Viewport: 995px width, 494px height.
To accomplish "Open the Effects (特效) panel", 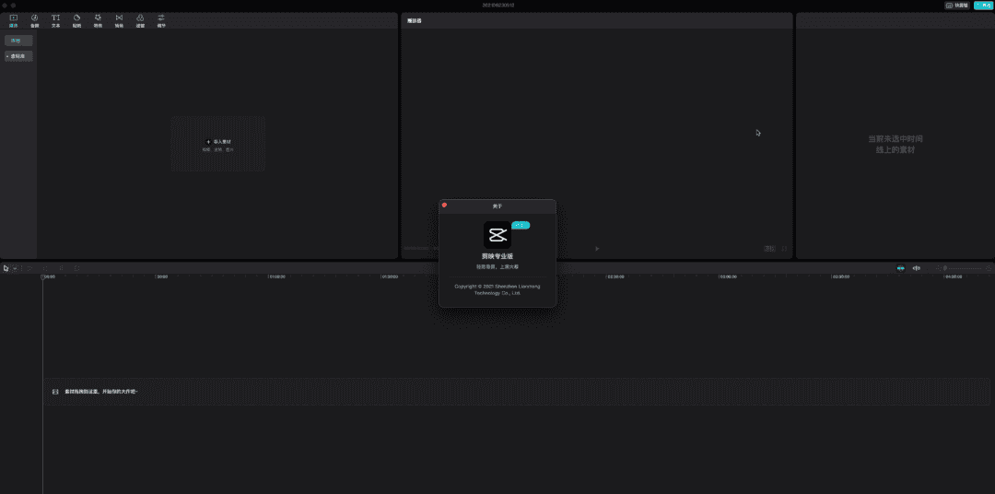I will click(98, 20).
